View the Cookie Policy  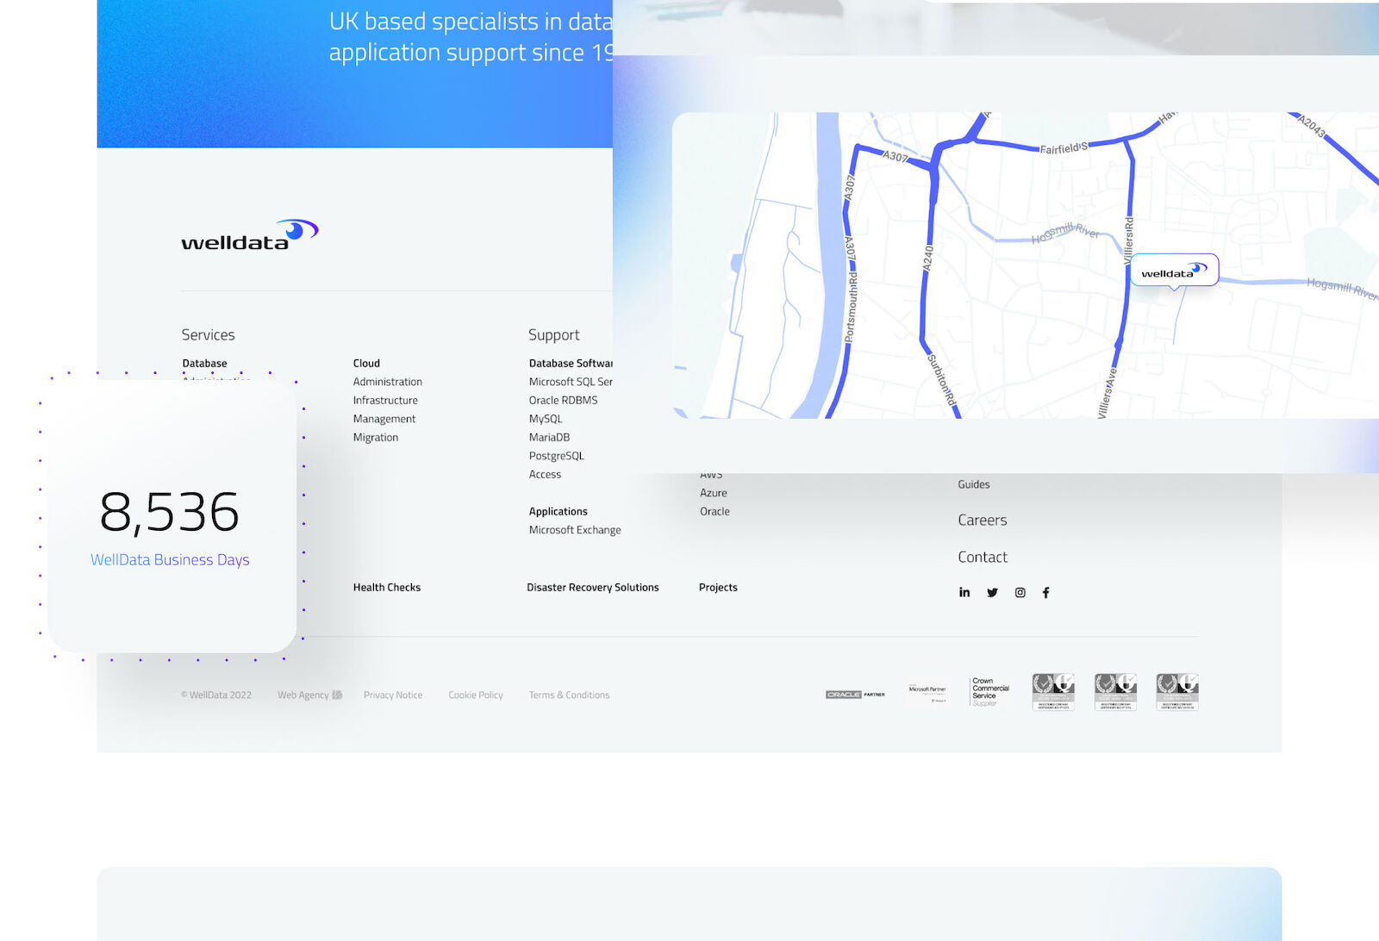coord(475,695)
